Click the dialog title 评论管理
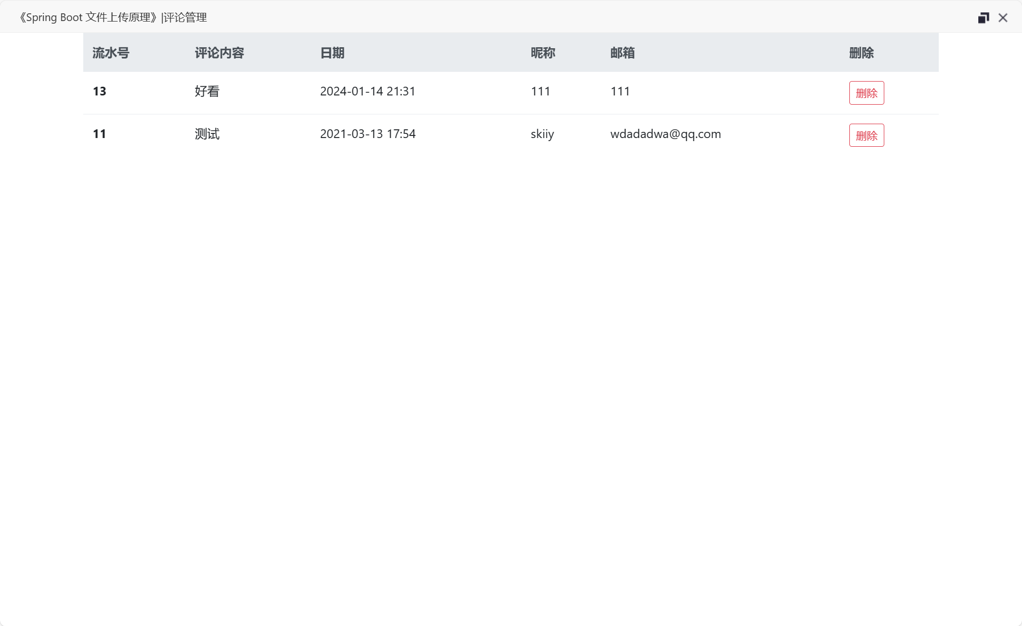 pyautogui.click(x=185, y=17)
